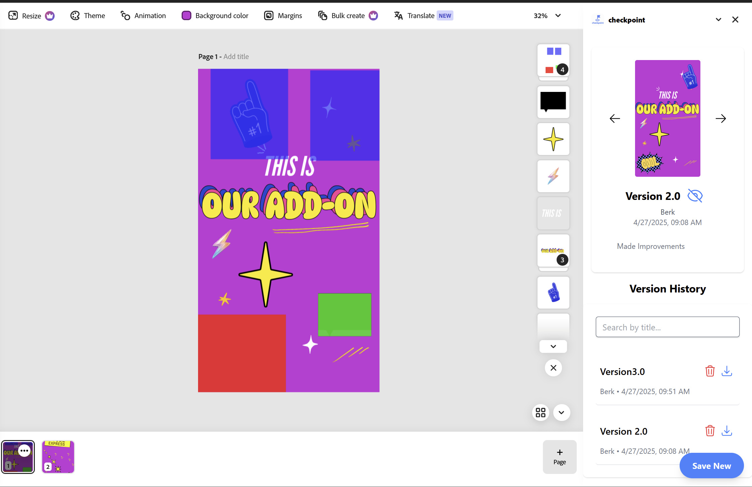Viewport: 752px width, 487px height.
Task: Focus the Search by title field
Action: pyautogui.click(x=667, y=327)
